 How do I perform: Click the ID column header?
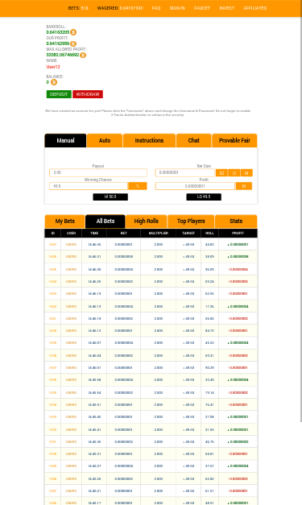tap(53, 234)
